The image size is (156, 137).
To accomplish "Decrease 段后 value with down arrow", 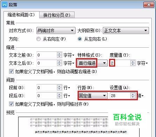I will 59,97.
